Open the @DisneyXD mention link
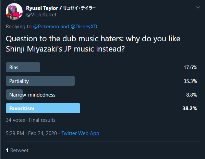This screenshot has width=205, height=159. (x=84, y=27)
